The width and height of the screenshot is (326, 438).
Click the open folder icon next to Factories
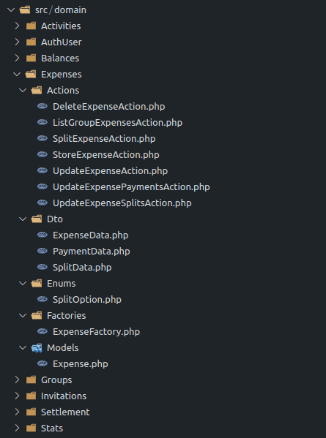(37, 316)
